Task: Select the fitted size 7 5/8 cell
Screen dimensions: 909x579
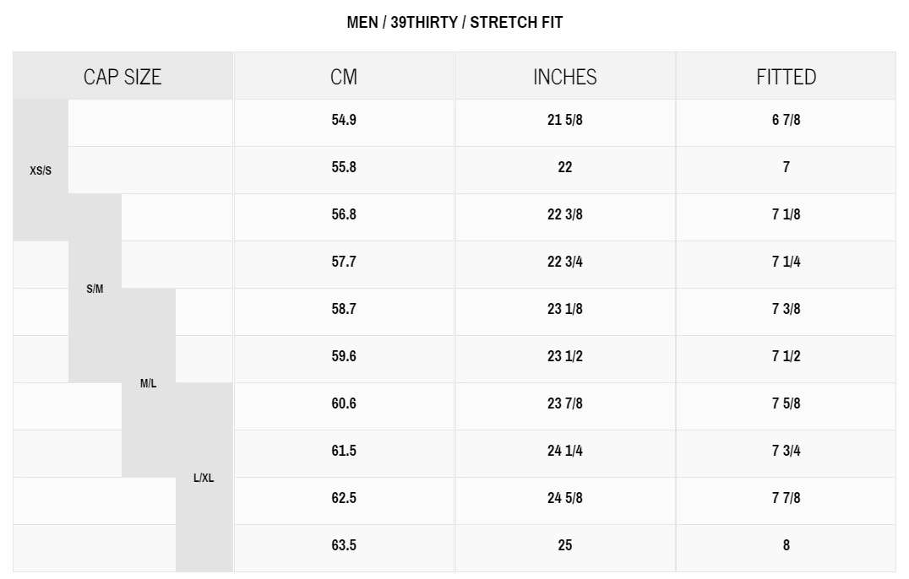Action: (x=786, y=403)
